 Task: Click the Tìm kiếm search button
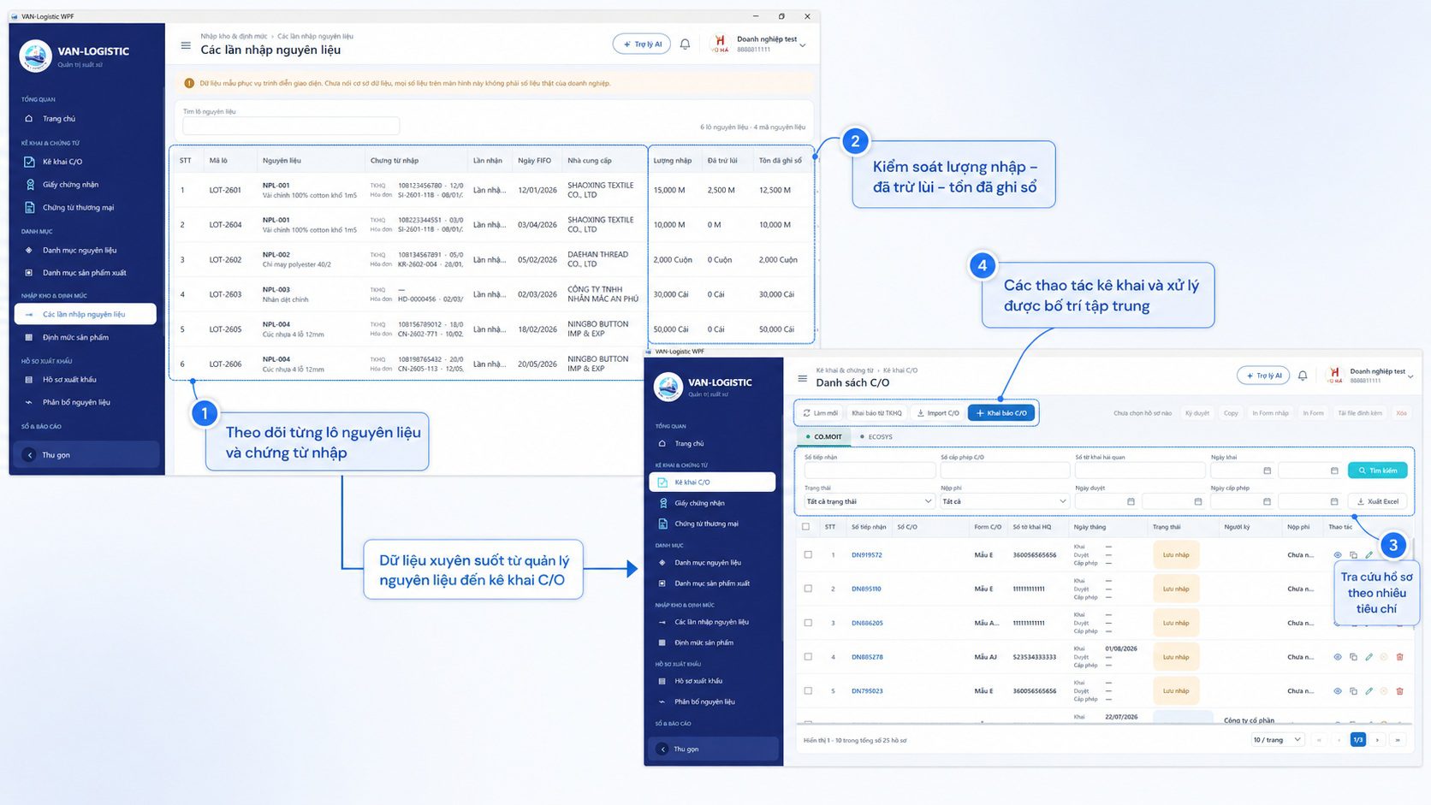coord(1377,471)
